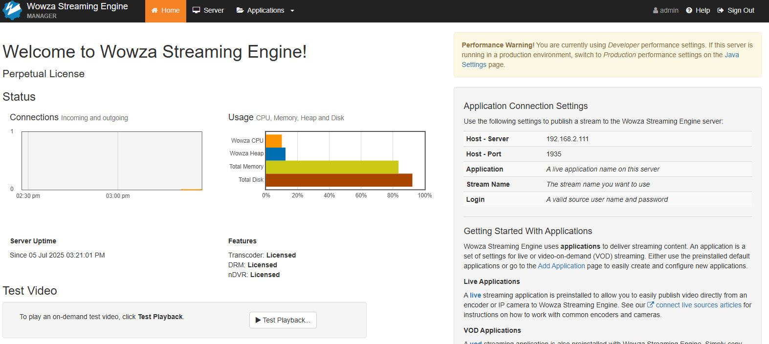The height and width of the screenshot is (344, 769).
Task: Select the yellow Total Memory bar
Action: [332, 167]
